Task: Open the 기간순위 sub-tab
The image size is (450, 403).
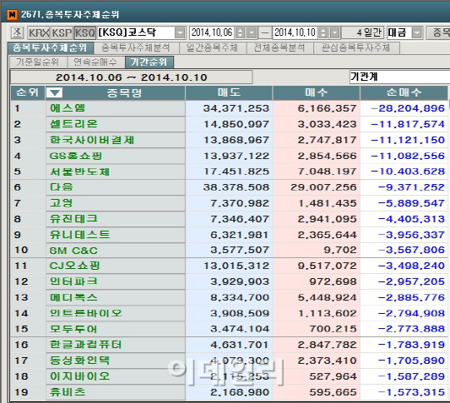Action: pyautogui.click(x=149, y=62)
